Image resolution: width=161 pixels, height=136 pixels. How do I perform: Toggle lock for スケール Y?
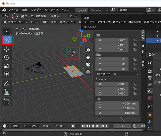pos(135,89)
